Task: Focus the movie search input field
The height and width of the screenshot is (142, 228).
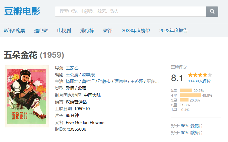Action: (130, 12)
